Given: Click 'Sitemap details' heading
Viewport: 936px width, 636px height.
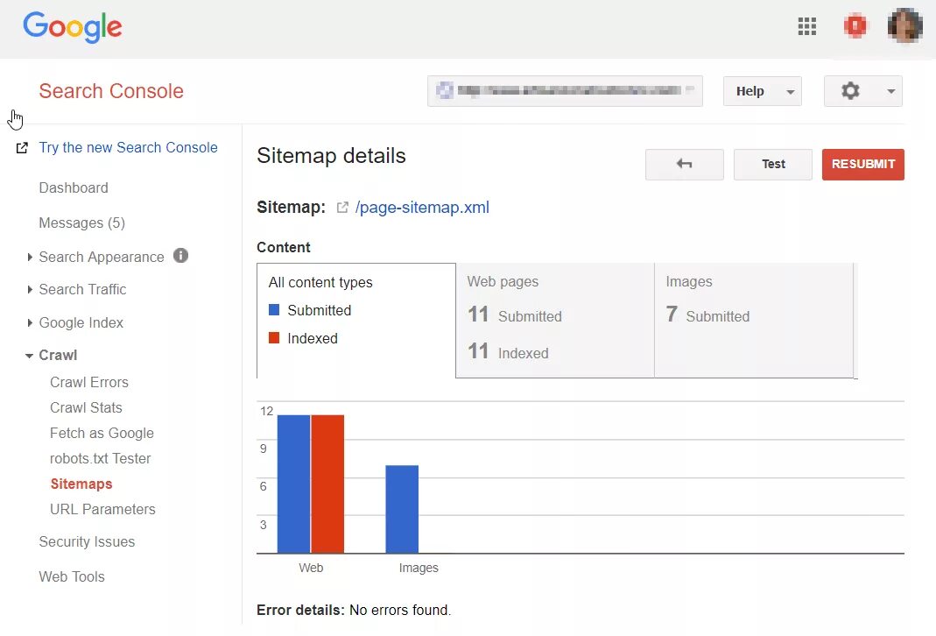Looking at the screenshot, I should (x=331, y=156).
